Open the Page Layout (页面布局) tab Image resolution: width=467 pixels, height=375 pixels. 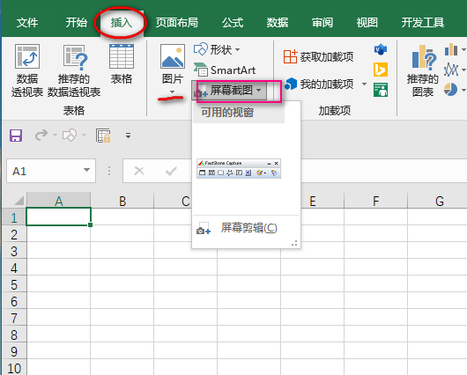(x=176, y=23)
